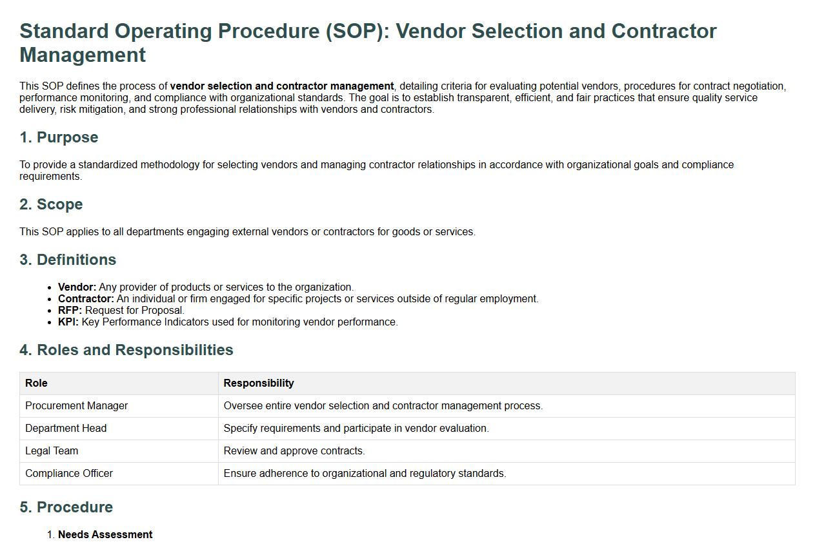Click the 'Vendor:' definition term

tap(77, 287)
